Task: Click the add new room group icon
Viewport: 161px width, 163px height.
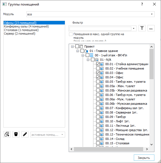Action: 7,134
